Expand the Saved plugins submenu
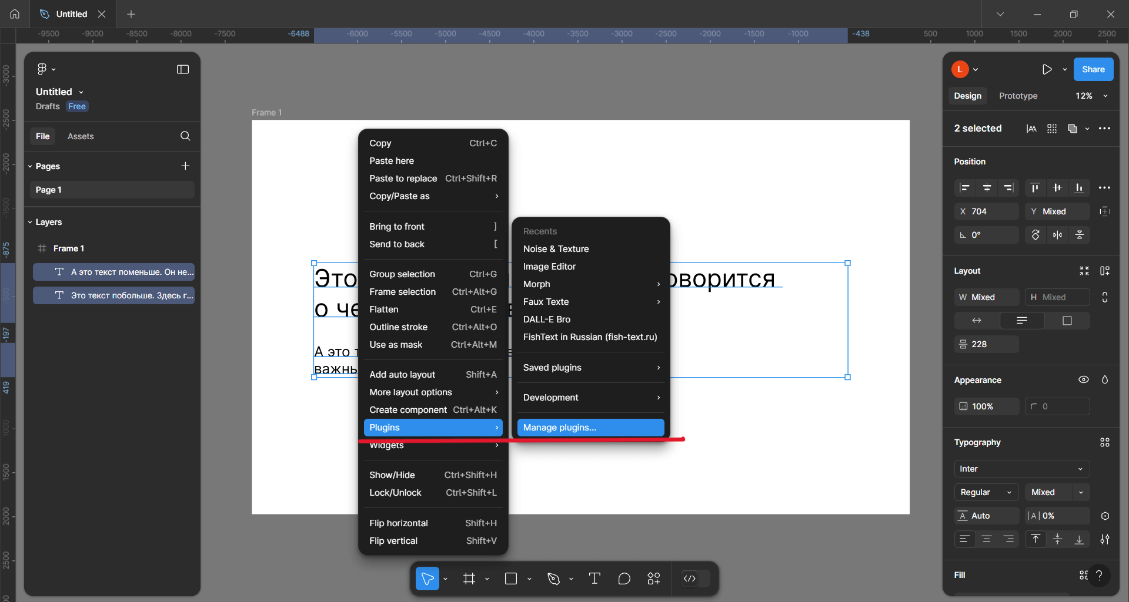This screenshot has height=602, width=1129. [591, 368]
